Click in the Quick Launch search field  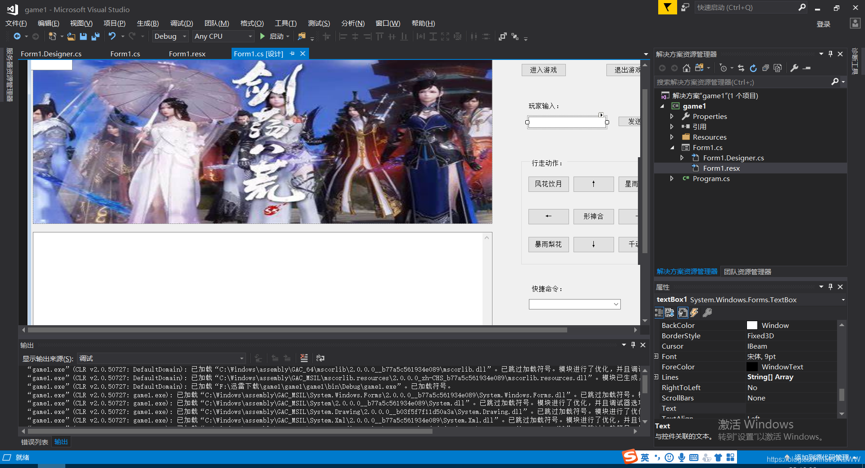(x=746, y=7)
